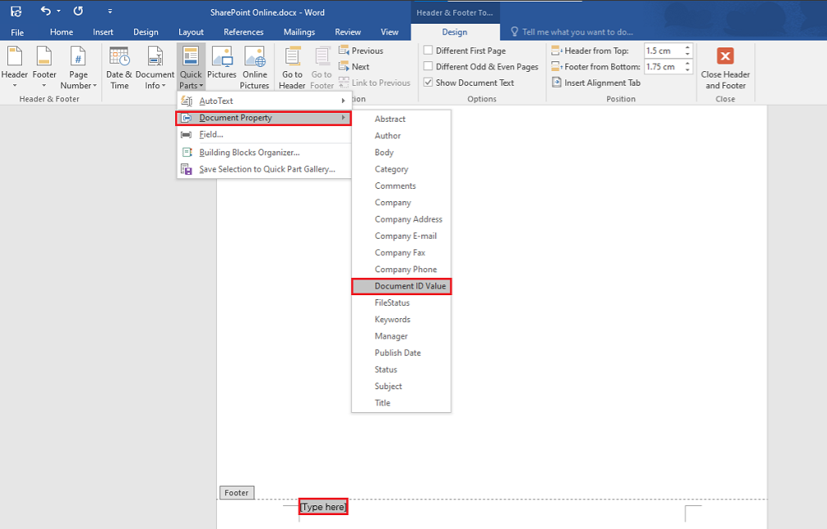Click Link to Previous
The image size is (827, 529).
pyautogui.click(x=375, y=83)
